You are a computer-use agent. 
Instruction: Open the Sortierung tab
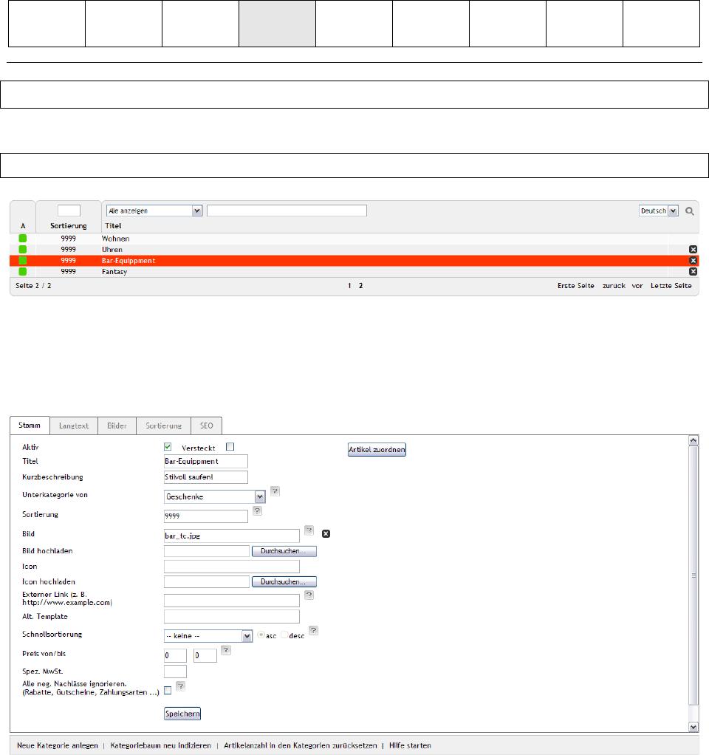click(x=164, y=426)
